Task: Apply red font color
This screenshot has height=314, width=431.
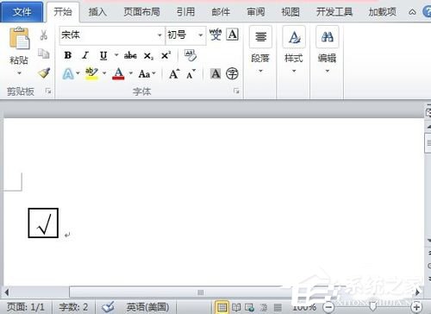Action: tap(118, 73)
